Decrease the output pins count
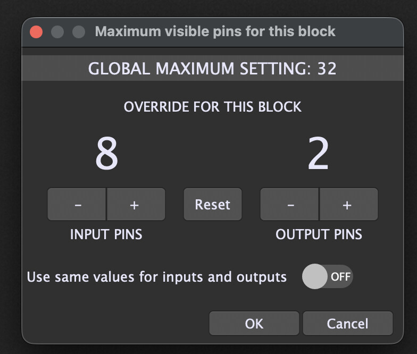417x354 pixels. pos(290,205)
